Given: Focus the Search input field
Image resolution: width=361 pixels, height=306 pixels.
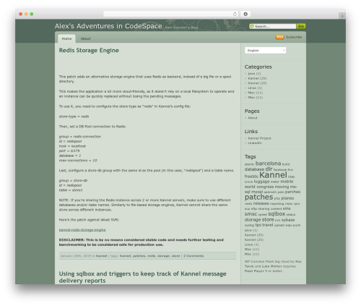Looking at the screenshot, I should coord(275,26).
